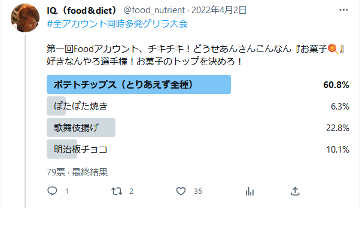Click the reply count number 1

coord(67,192)
